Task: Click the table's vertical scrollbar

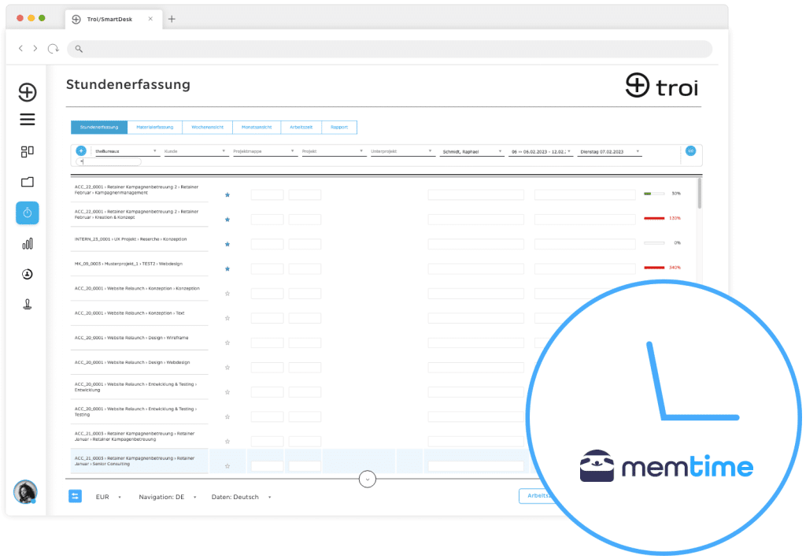Action: pos(699,194)
